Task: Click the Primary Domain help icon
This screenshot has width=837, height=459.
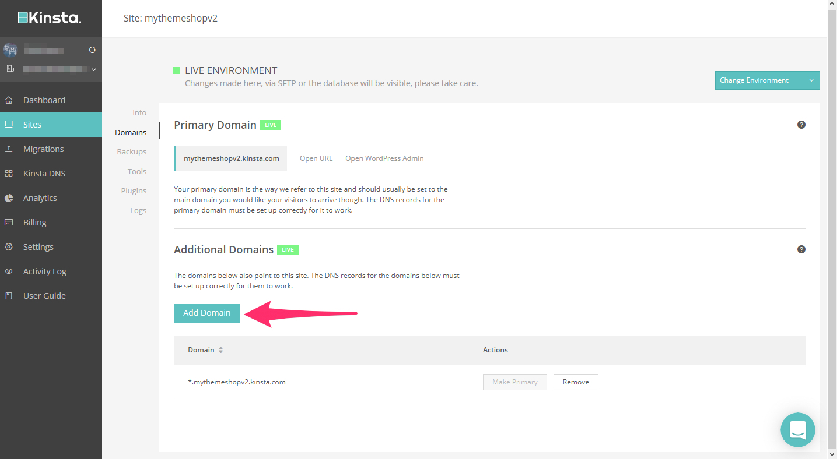Action: click(x=801, y=125)
